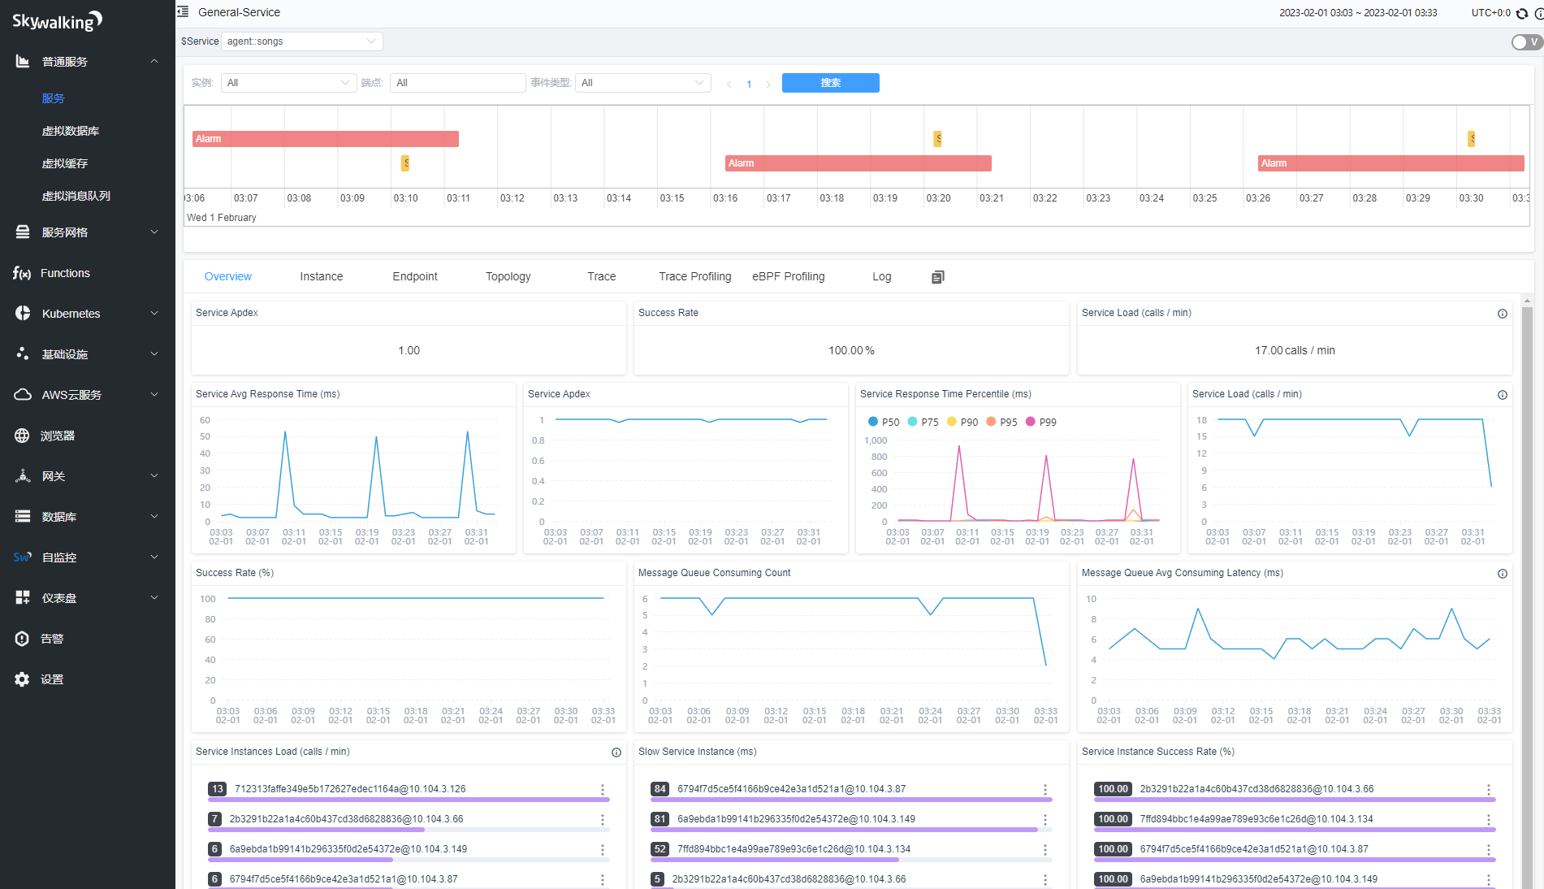Open the 实例 instance filter dropdown
Viewport: 1544px width, 889px height.
pos(288,83)
